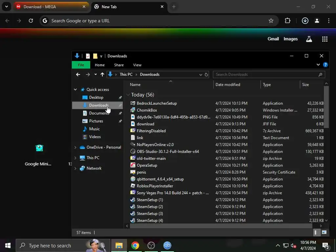The height and width of the screenshot is (252, 336).
Task: Click Chrome icon in taskbar
Action: (135, 245)
